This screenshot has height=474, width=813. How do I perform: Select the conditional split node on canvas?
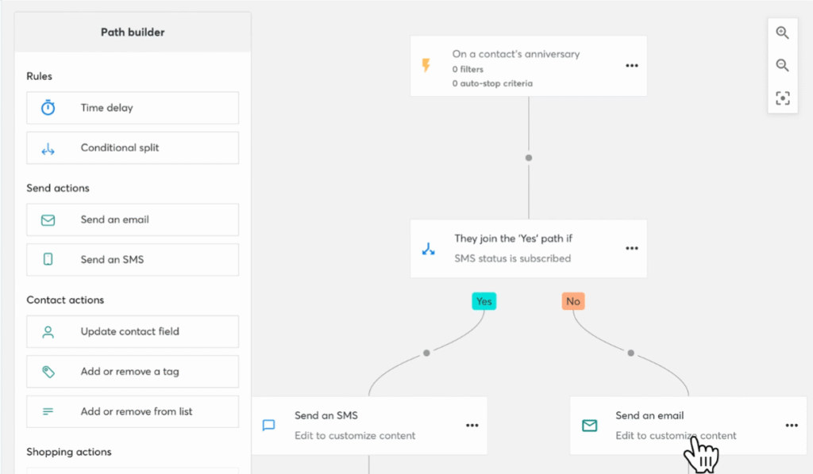pos(528,248)
